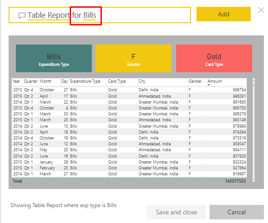Click the table scrollbar up arrow
The image size is (268, 223).
[254, 80]
